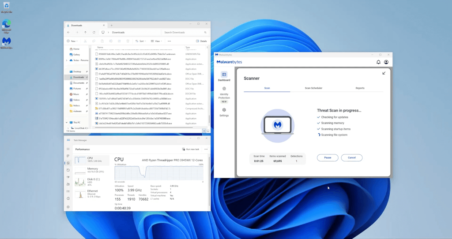Switch File Explorer to large thumbnails view

208,131
